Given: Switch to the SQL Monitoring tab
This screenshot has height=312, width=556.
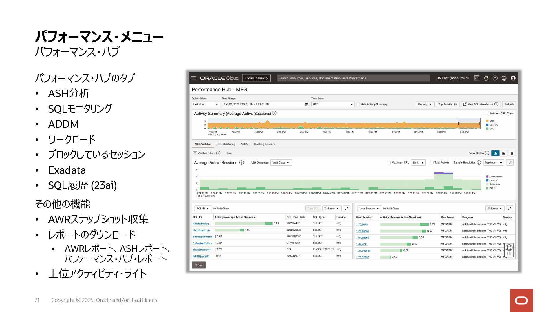Looking at the screenshot, I should 226,144.
